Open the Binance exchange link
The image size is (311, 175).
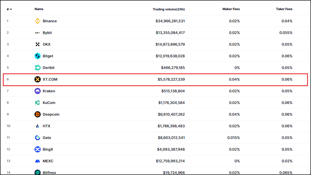(50, 21)
